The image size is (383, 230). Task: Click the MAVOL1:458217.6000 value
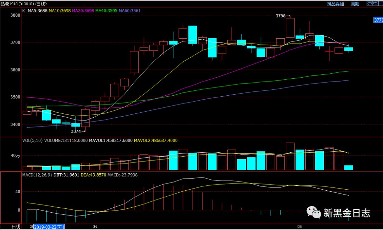click(x=111, y=141)
